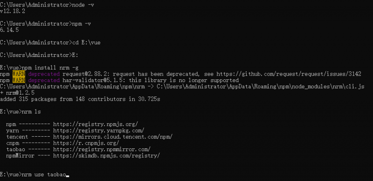The image size is (373, 181).
Task: Click the 'npm install nrm -g' command
Action: point(50,68)
